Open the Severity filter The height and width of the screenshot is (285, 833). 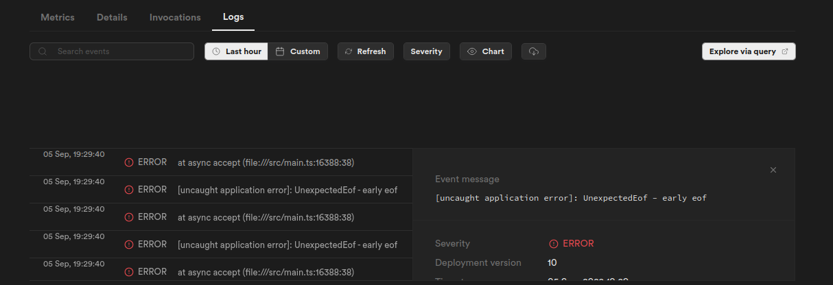tap(426, 51)
